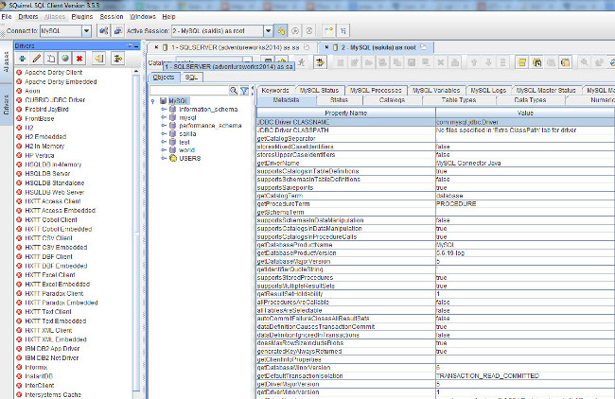Click the greyed up arrow icon in session toolbar
Image resolution: width=615 pixels, height=399 pixels.
tap(474, 62)
